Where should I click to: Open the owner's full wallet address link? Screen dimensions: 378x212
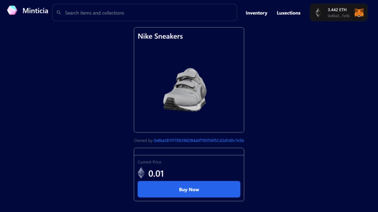pyautogui.click(x=199, y=140)
